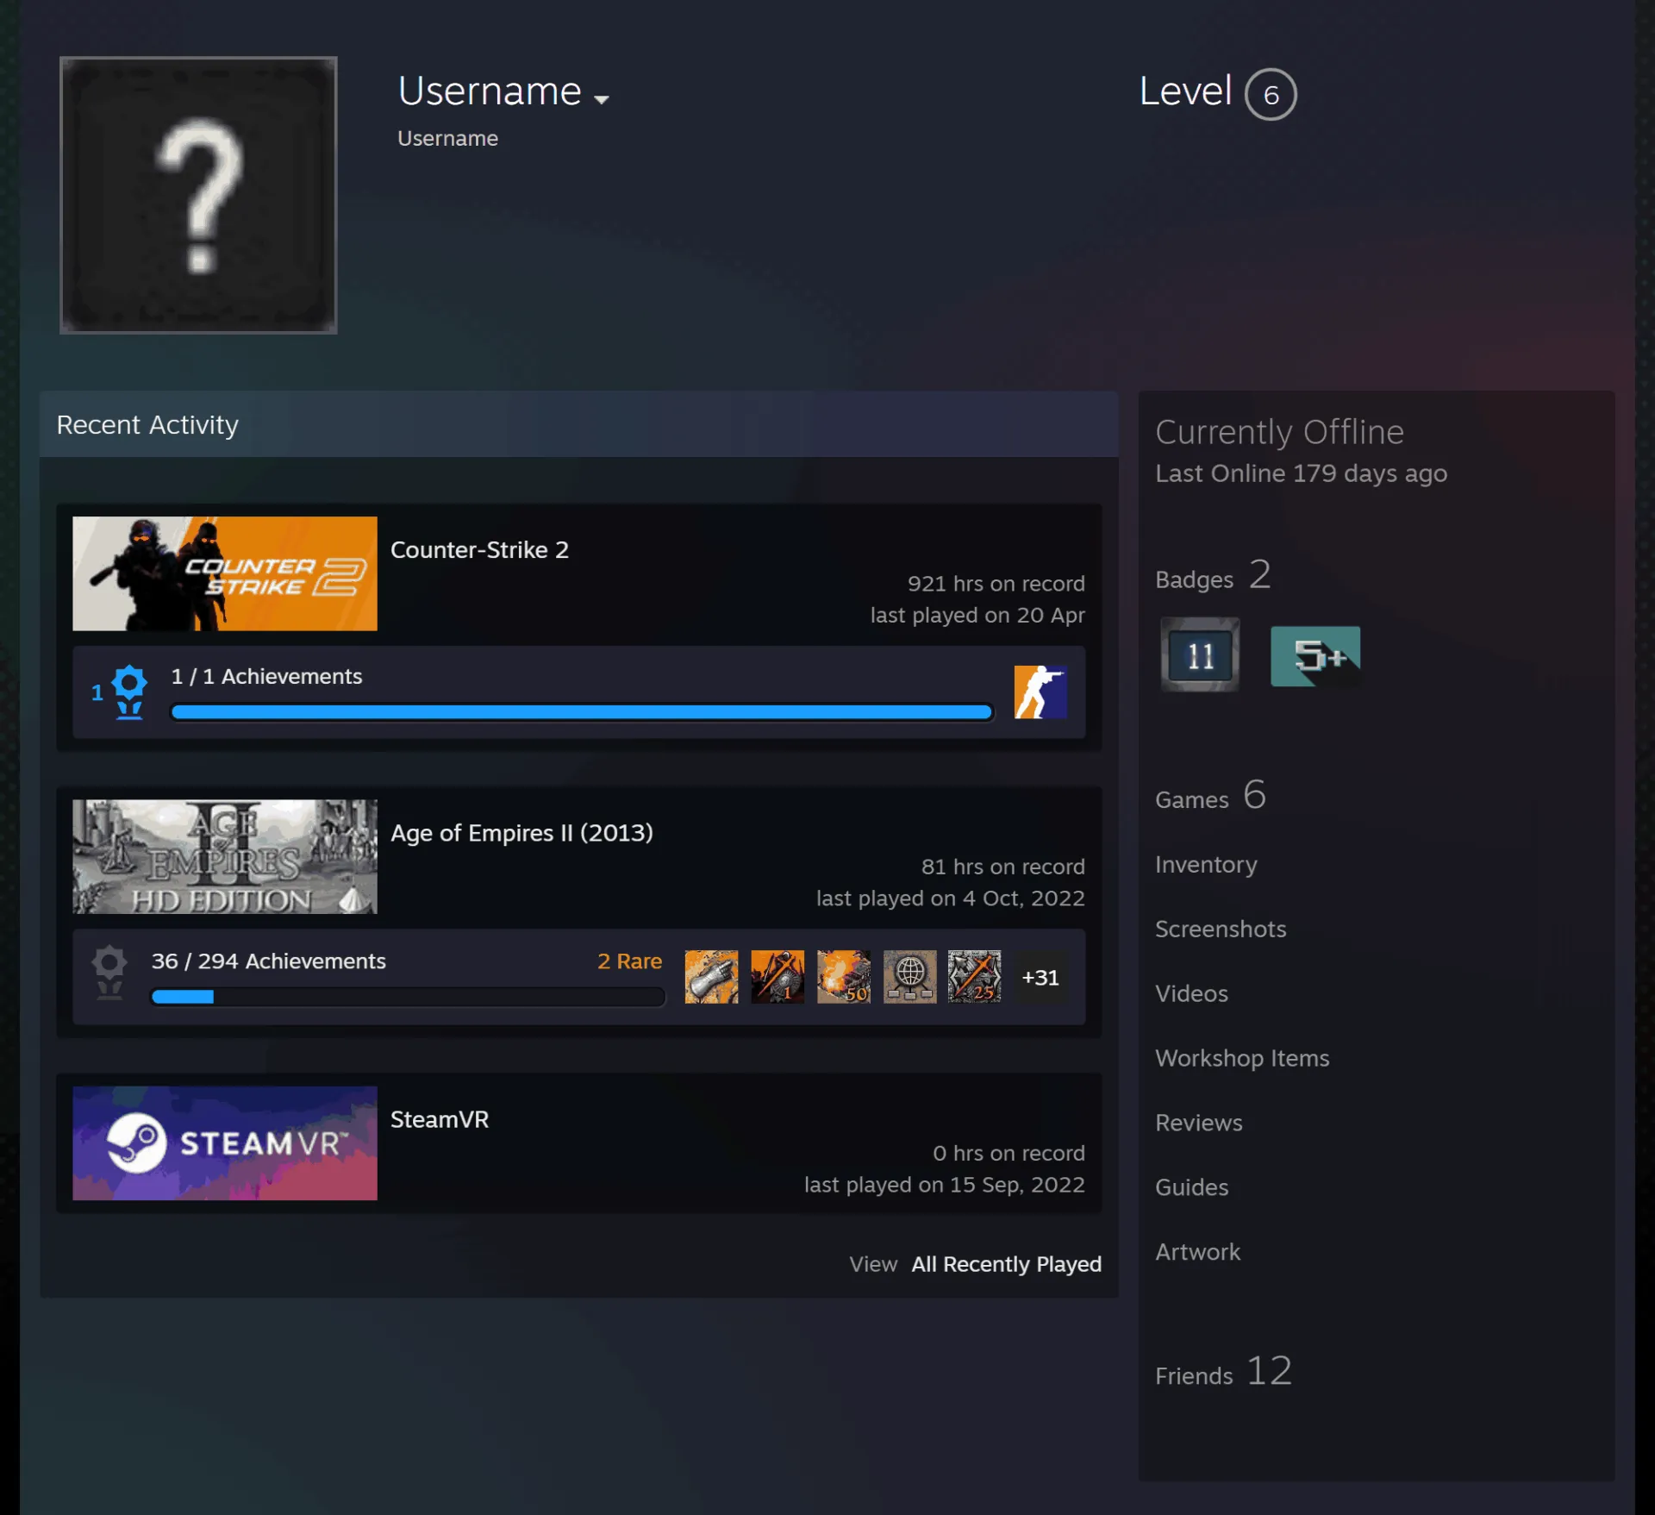Screen dimensions: 1655x1515
Task: Click the blue perfect-game achievement ribbon icon
Action: tap(129, 692)
